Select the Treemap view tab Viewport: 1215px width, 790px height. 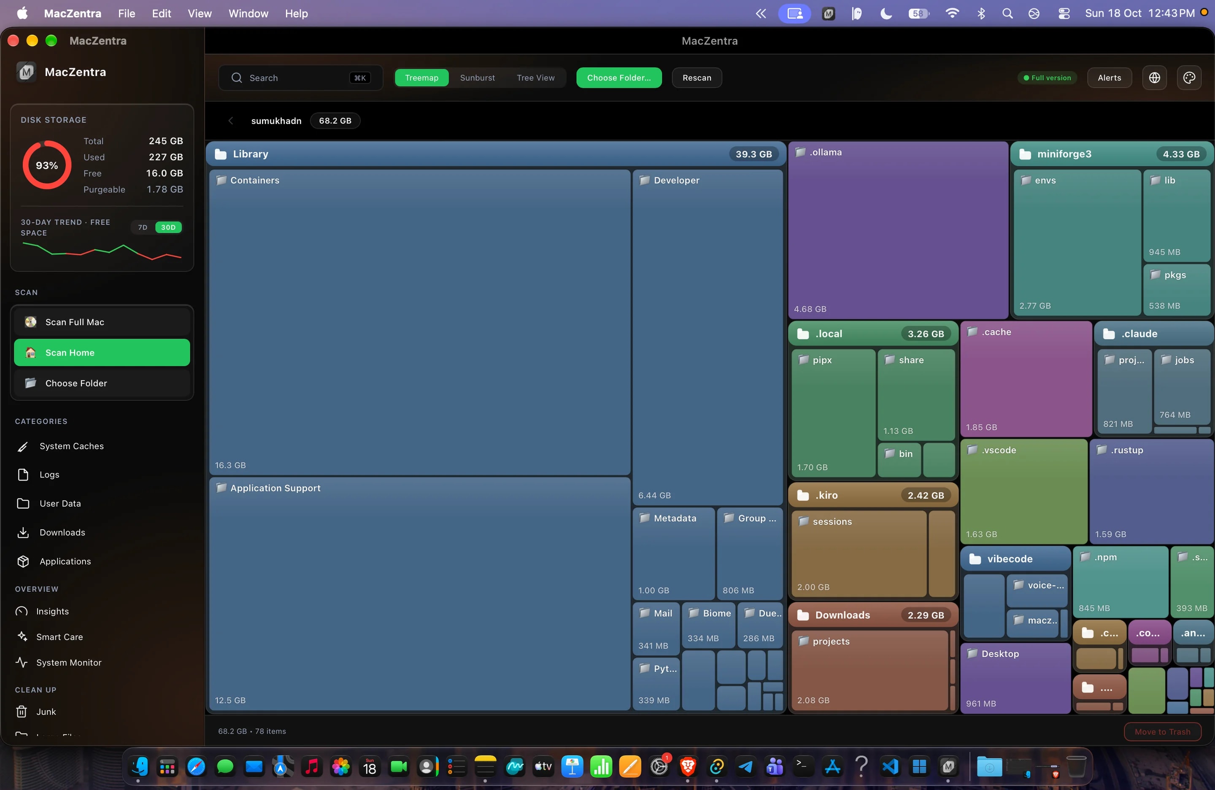coord(422,78)
